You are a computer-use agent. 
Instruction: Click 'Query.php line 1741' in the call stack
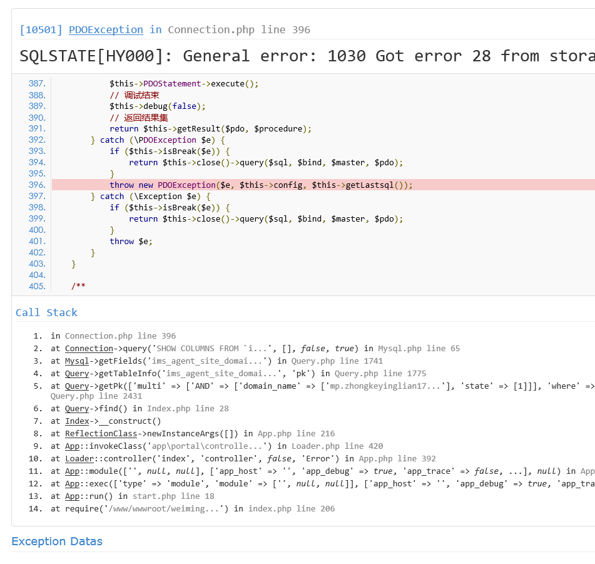[337, 361]
